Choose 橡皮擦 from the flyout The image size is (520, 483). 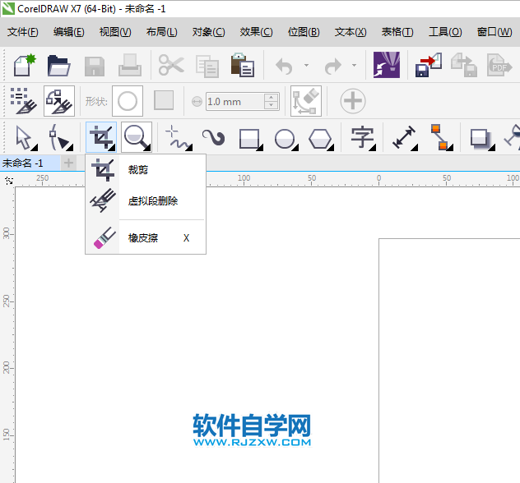tap(146, 238)
